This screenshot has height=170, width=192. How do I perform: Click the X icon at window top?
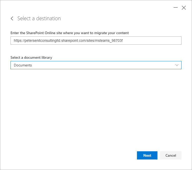[184, 8]
